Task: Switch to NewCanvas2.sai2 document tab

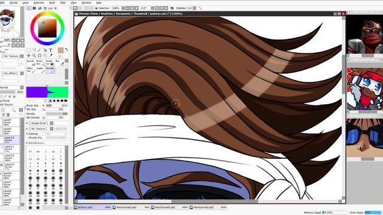Action: tap(208, 207)
